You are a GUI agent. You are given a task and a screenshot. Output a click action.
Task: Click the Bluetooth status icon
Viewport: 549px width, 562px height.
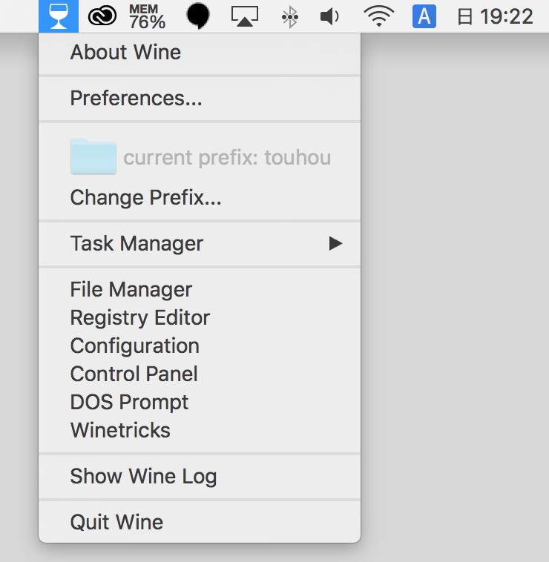290,16
